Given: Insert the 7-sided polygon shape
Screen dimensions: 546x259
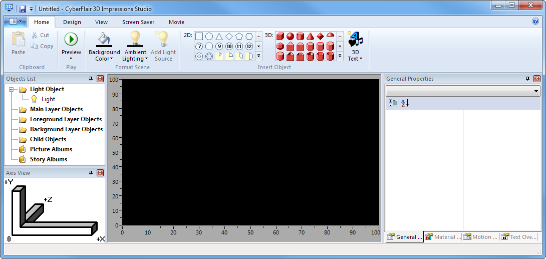Looking at the screenshot, I should (199, 46).
